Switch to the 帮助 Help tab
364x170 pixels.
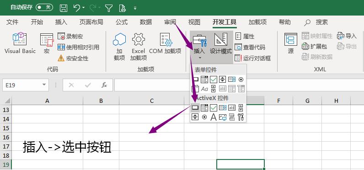pos(285,22)
